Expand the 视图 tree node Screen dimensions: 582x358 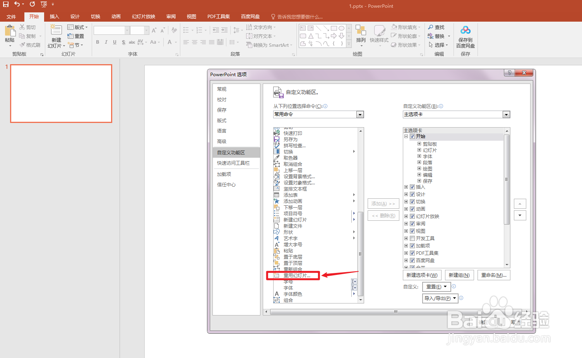tap(406, 231)
